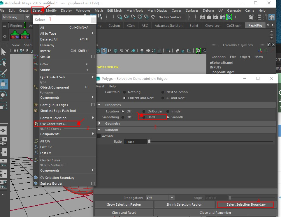This screenshot has width=281, height=217.
Task: Toggle the Similar option box
Action: [x=93, y=57]
